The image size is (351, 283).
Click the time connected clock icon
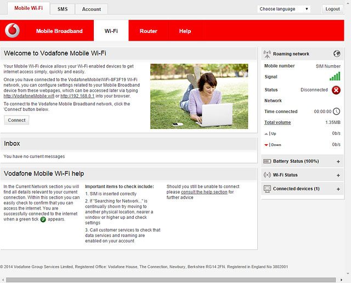(x=336, y=111)
